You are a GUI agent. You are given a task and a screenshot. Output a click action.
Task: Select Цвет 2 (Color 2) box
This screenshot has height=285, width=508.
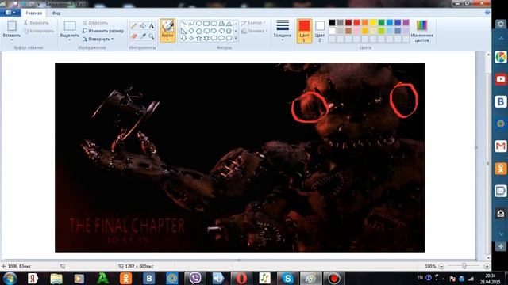click(x=320, y=31)
